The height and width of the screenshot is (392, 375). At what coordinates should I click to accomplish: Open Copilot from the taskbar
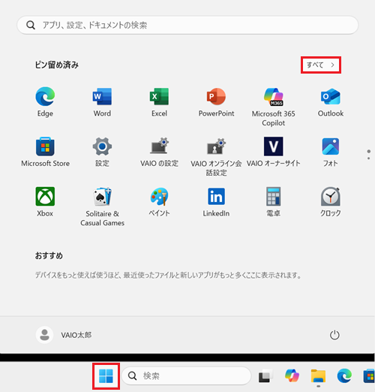tap(292, 375)
